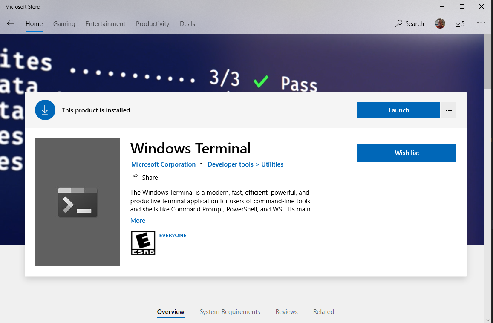Switch to the Home tab
493x323 pixels.
tap(34, 23)
